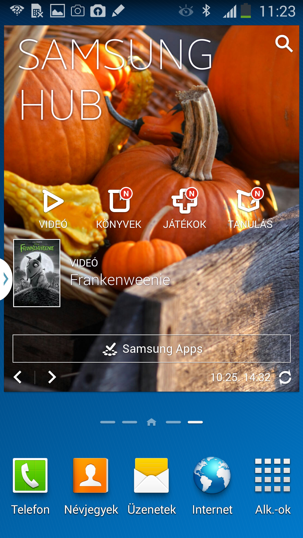Go to previous widget item arrow
The width and height of the screenshot is (303, 538).
[x=18, y=377]
